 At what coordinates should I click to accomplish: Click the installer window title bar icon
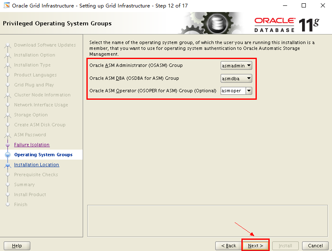[x=7, y=5]
